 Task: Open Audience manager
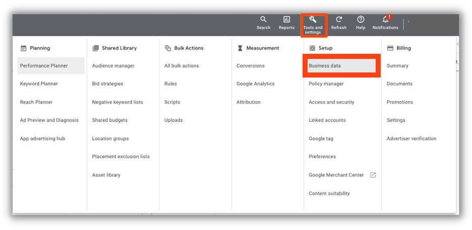coord(113,66)
